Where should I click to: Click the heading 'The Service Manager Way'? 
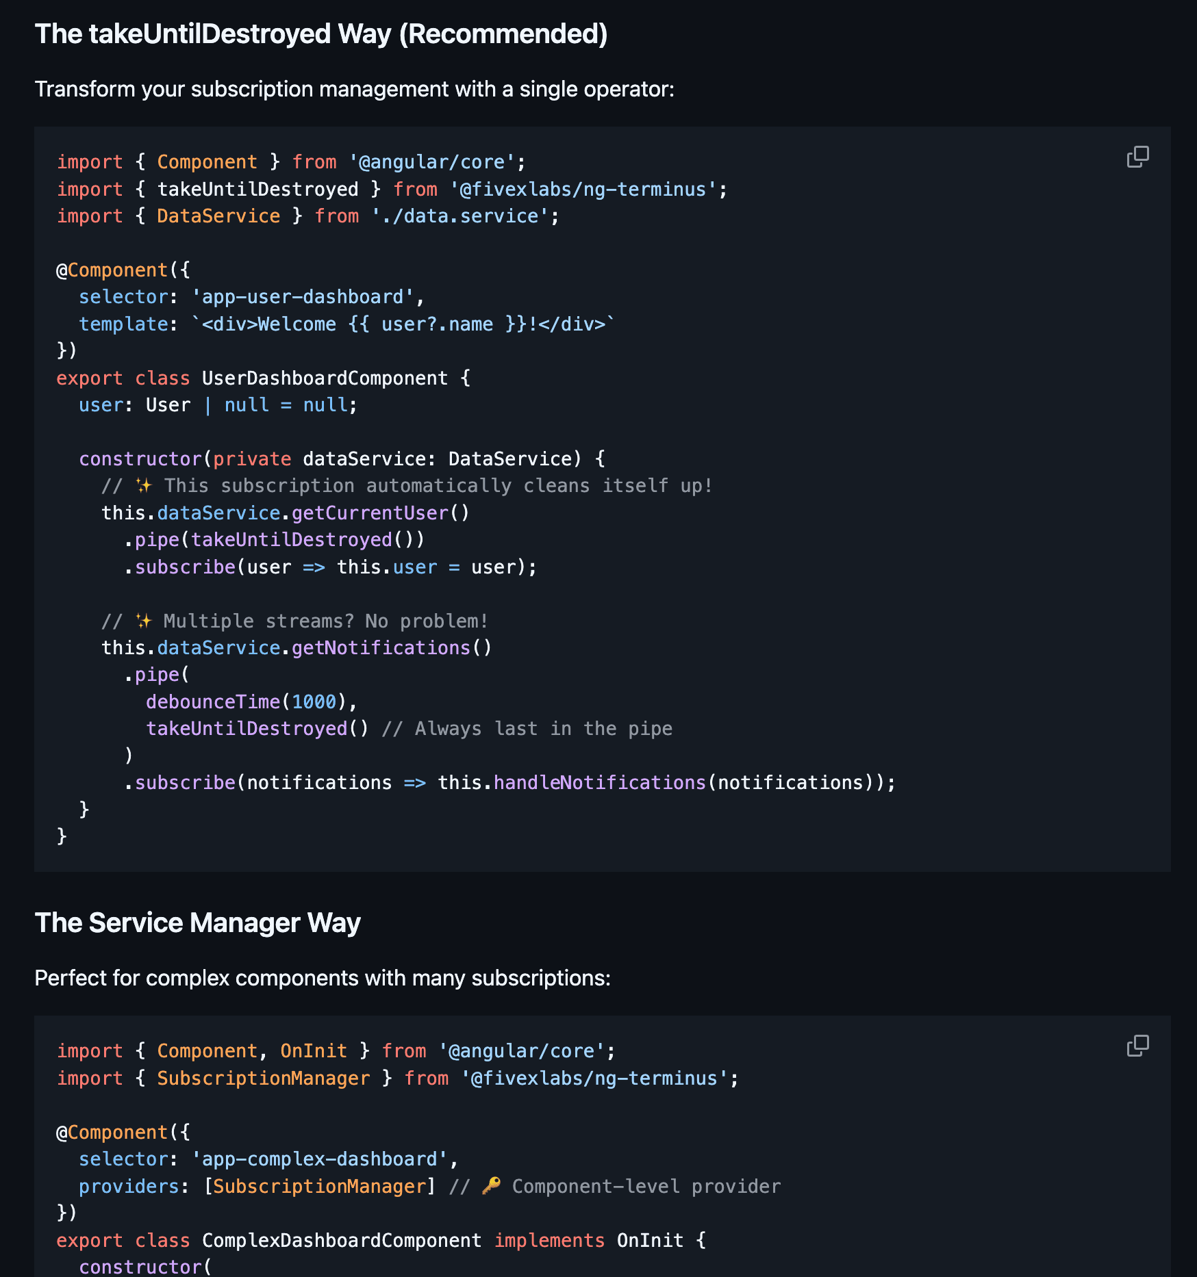click(198, 923)
